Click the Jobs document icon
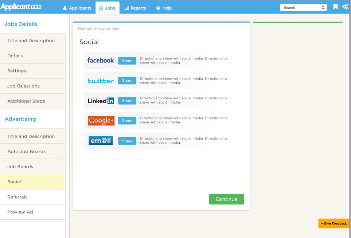This screenshot has width=351, height=238. pyautogui.click(x=101, y=8)
